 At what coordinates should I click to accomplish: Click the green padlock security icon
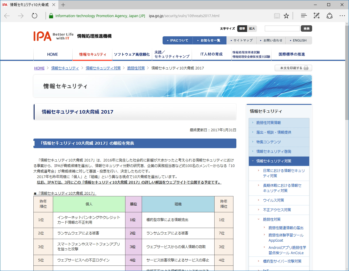pyautogui.click(x=51, y=16)
